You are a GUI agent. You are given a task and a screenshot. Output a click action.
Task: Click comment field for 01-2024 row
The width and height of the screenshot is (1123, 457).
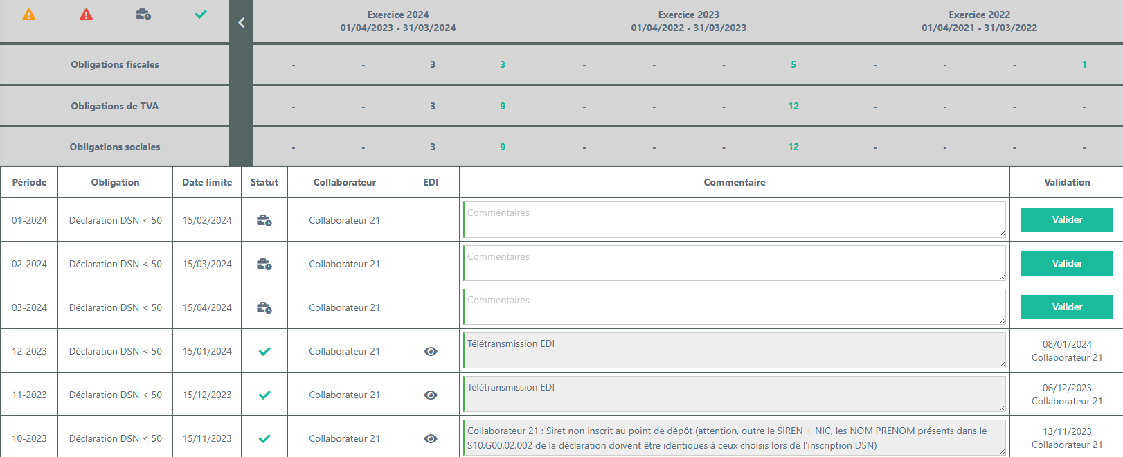[734, 219]
